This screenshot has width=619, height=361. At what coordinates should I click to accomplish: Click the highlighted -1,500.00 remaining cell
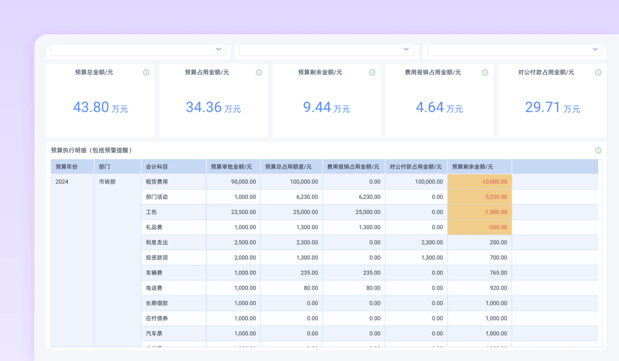click(480, 212)
